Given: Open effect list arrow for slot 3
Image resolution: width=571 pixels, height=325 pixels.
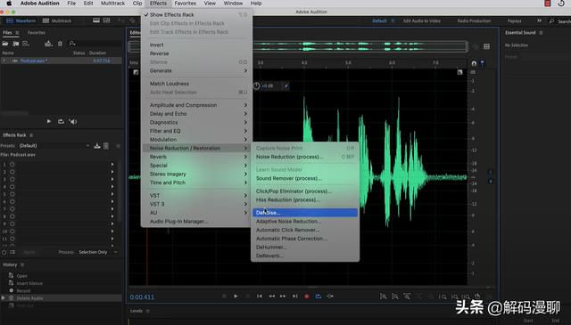Looking at the screenshot, I should click(112, 179).
